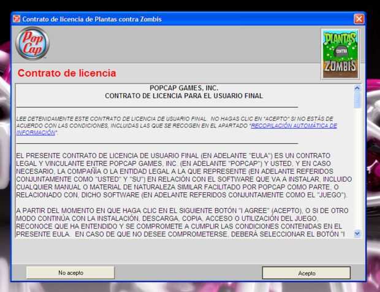380x292 pixels.
Task: Click the 'POPCAP GAMES, INC.' heading text
Action: 184,88
